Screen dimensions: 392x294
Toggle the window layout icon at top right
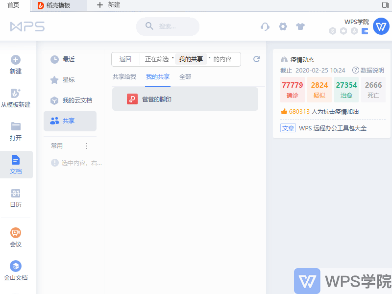[x=385, y=5]
